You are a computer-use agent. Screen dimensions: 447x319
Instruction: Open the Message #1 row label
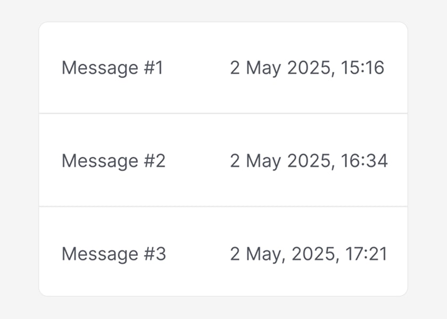pyautogui.click(x=112, y=68)
